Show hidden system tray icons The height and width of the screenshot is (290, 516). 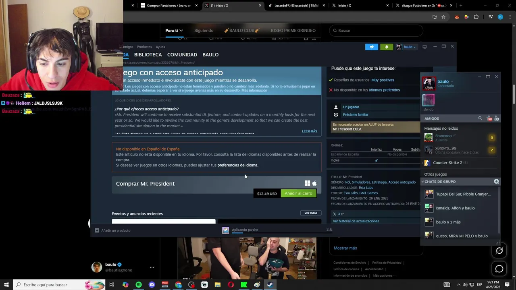(458, 285)
